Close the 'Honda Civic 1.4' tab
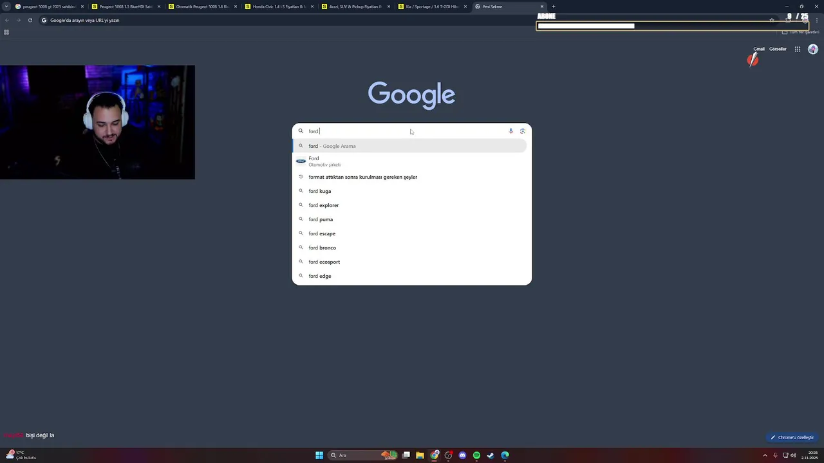This screenshot has width=824, height=463. [312, 6]
